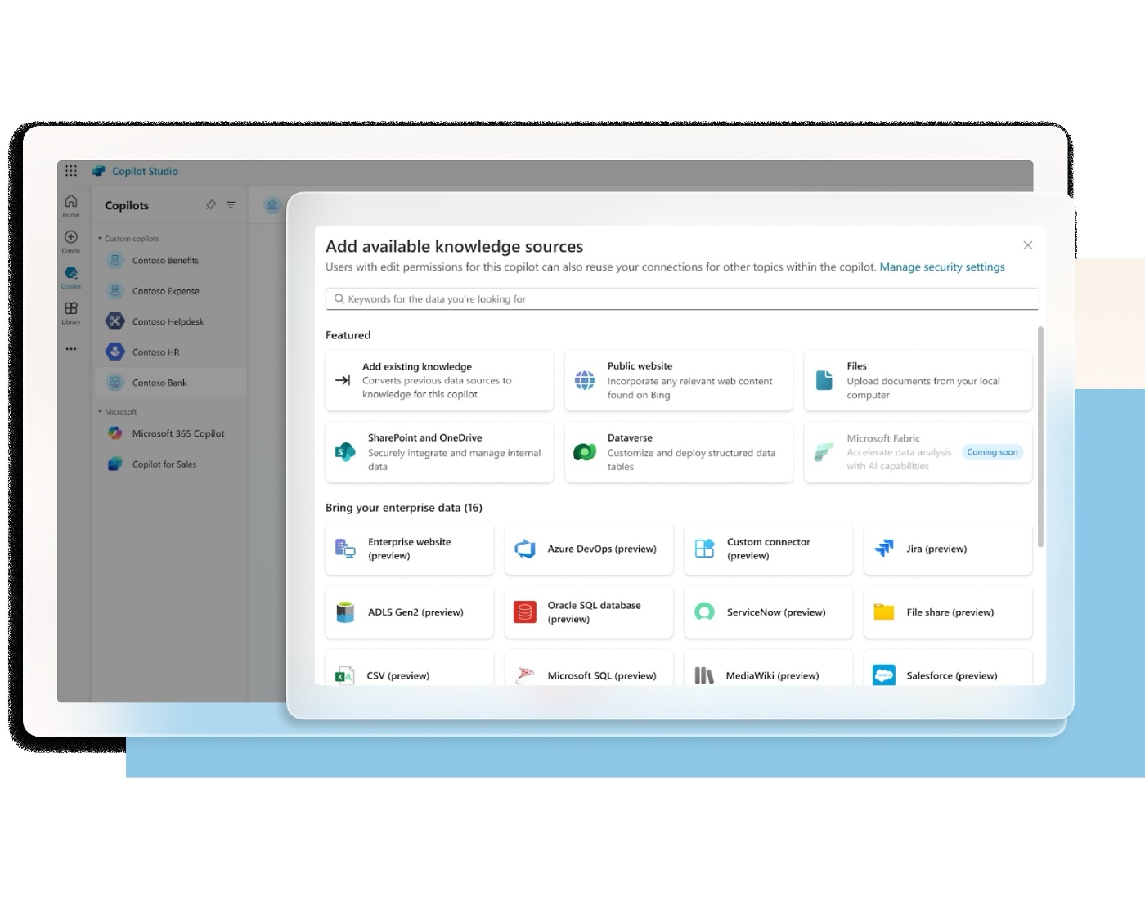Screen dimensions: 1145x910
Task: Click the Azure DevOps icon
Action: click(525, 549)
